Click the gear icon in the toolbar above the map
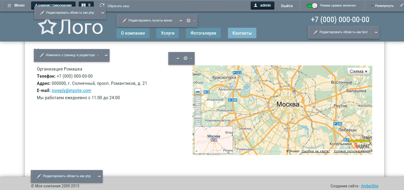This screenshot has height=190, width=404. (186, 58)
